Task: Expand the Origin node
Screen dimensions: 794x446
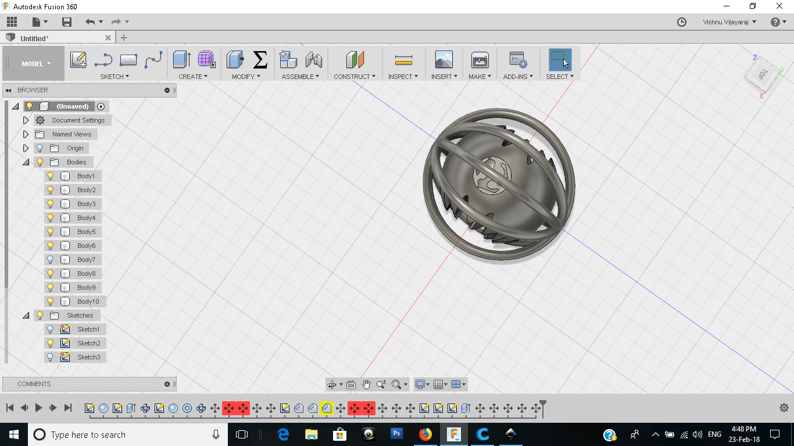Action: click(x=26, y=148)
